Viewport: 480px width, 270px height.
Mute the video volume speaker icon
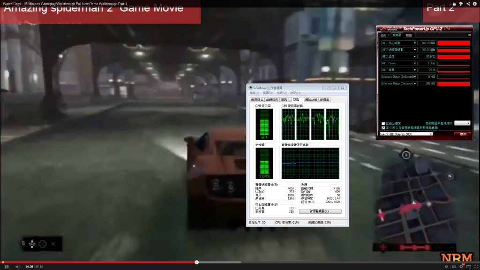[x=18, y=267]
